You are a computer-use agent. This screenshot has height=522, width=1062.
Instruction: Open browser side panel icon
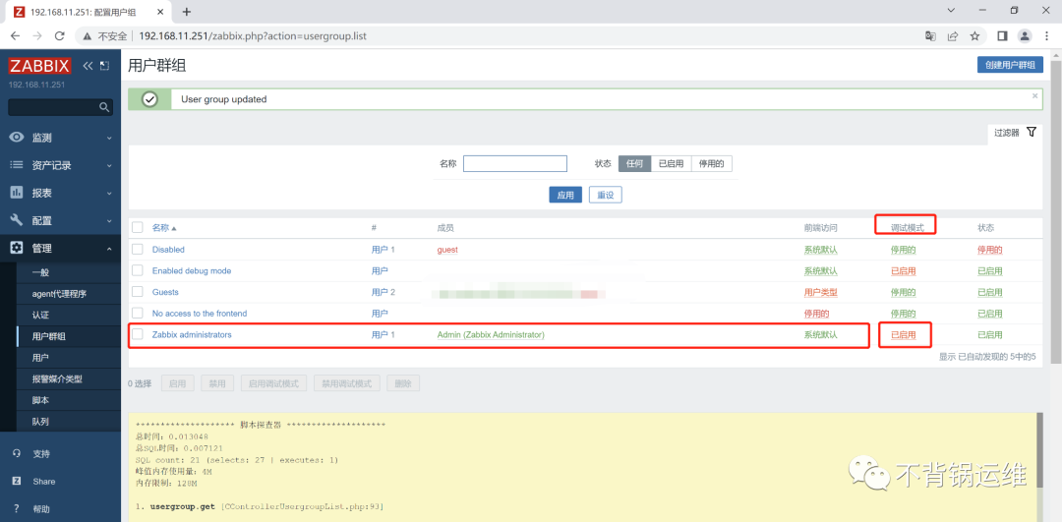pos(1002,36)
